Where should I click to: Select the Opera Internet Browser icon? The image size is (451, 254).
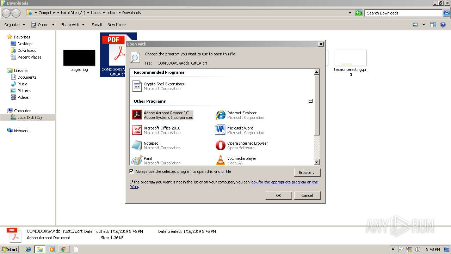pyautogui.click(x=221, y=145)
